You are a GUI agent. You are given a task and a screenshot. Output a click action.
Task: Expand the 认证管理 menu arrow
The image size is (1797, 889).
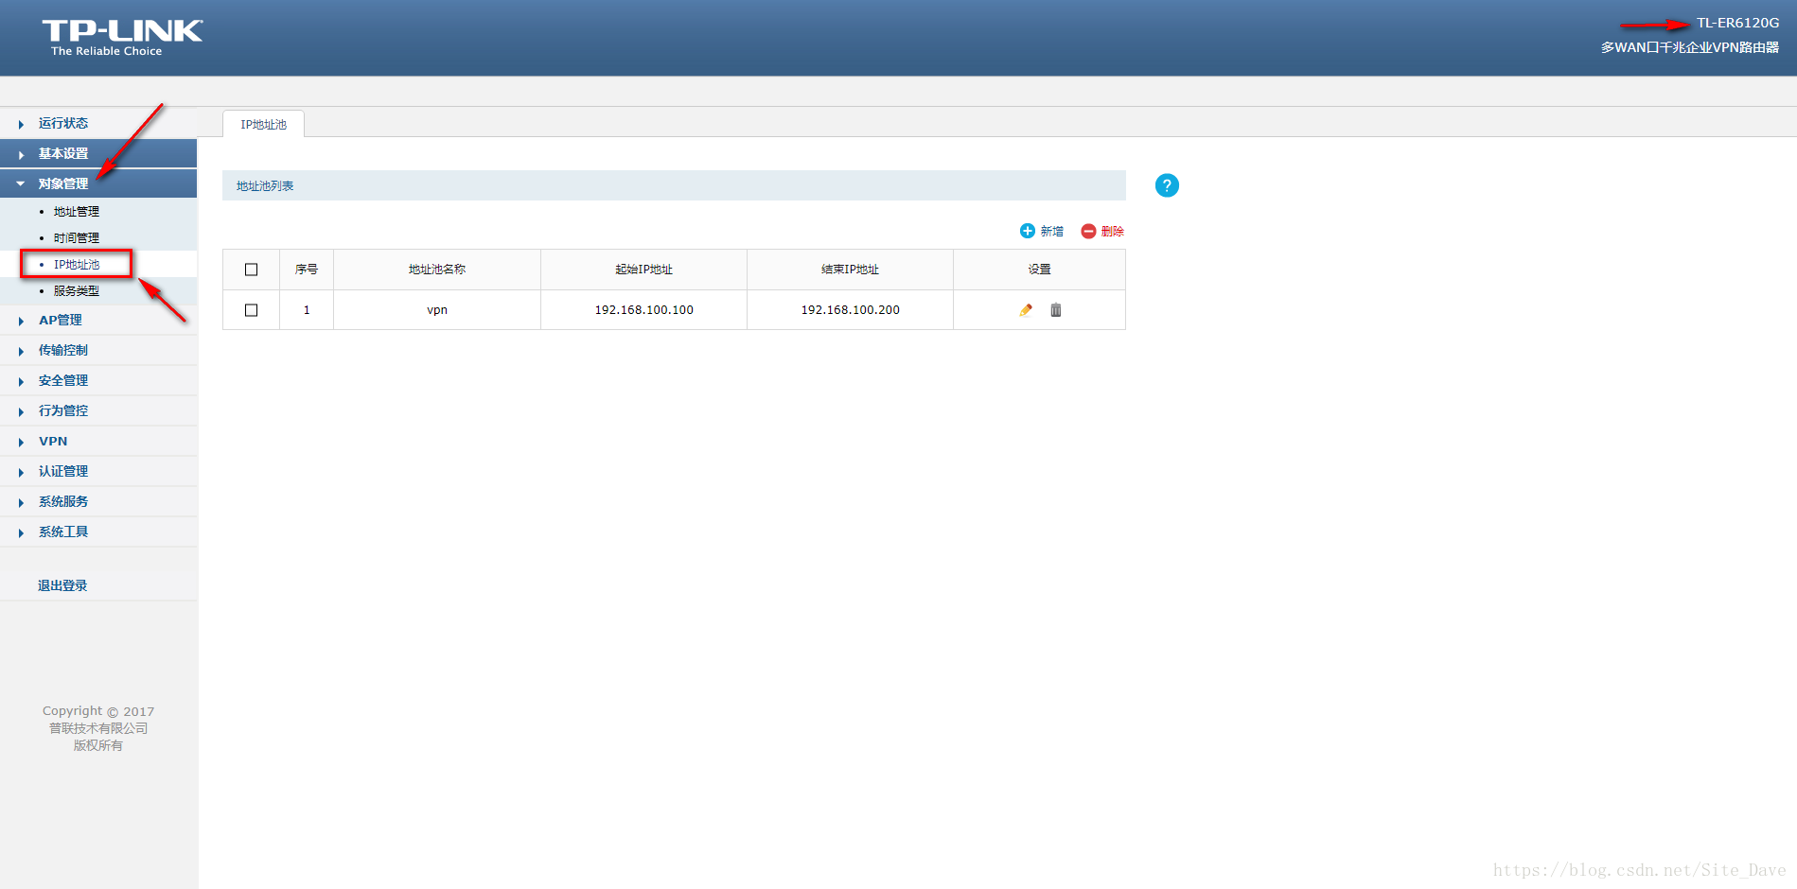pyautogui.click(x=21, y=472)
